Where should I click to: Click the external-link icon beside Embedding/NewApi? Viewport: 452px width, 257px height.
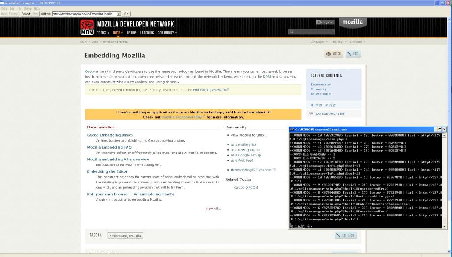[x=228, y=89]
